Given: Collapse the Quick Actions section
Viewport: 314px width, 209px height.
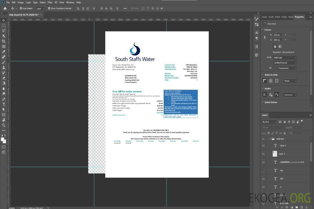Looking at the screenshot, I should (x=263, y=102).
